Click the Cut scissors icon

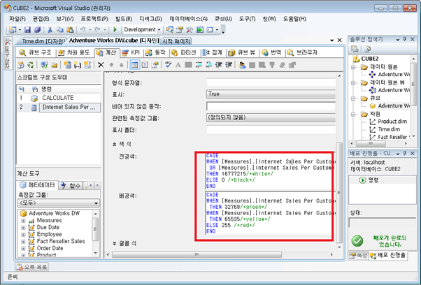click(x=50, y=30)
